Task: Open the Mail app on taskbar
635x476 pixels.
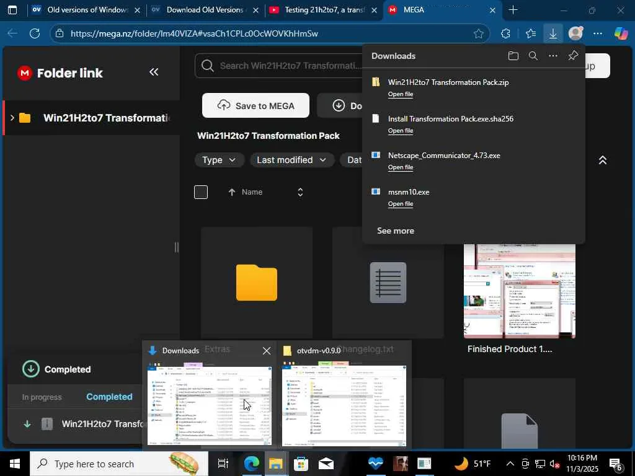Action: pos(326,464)
